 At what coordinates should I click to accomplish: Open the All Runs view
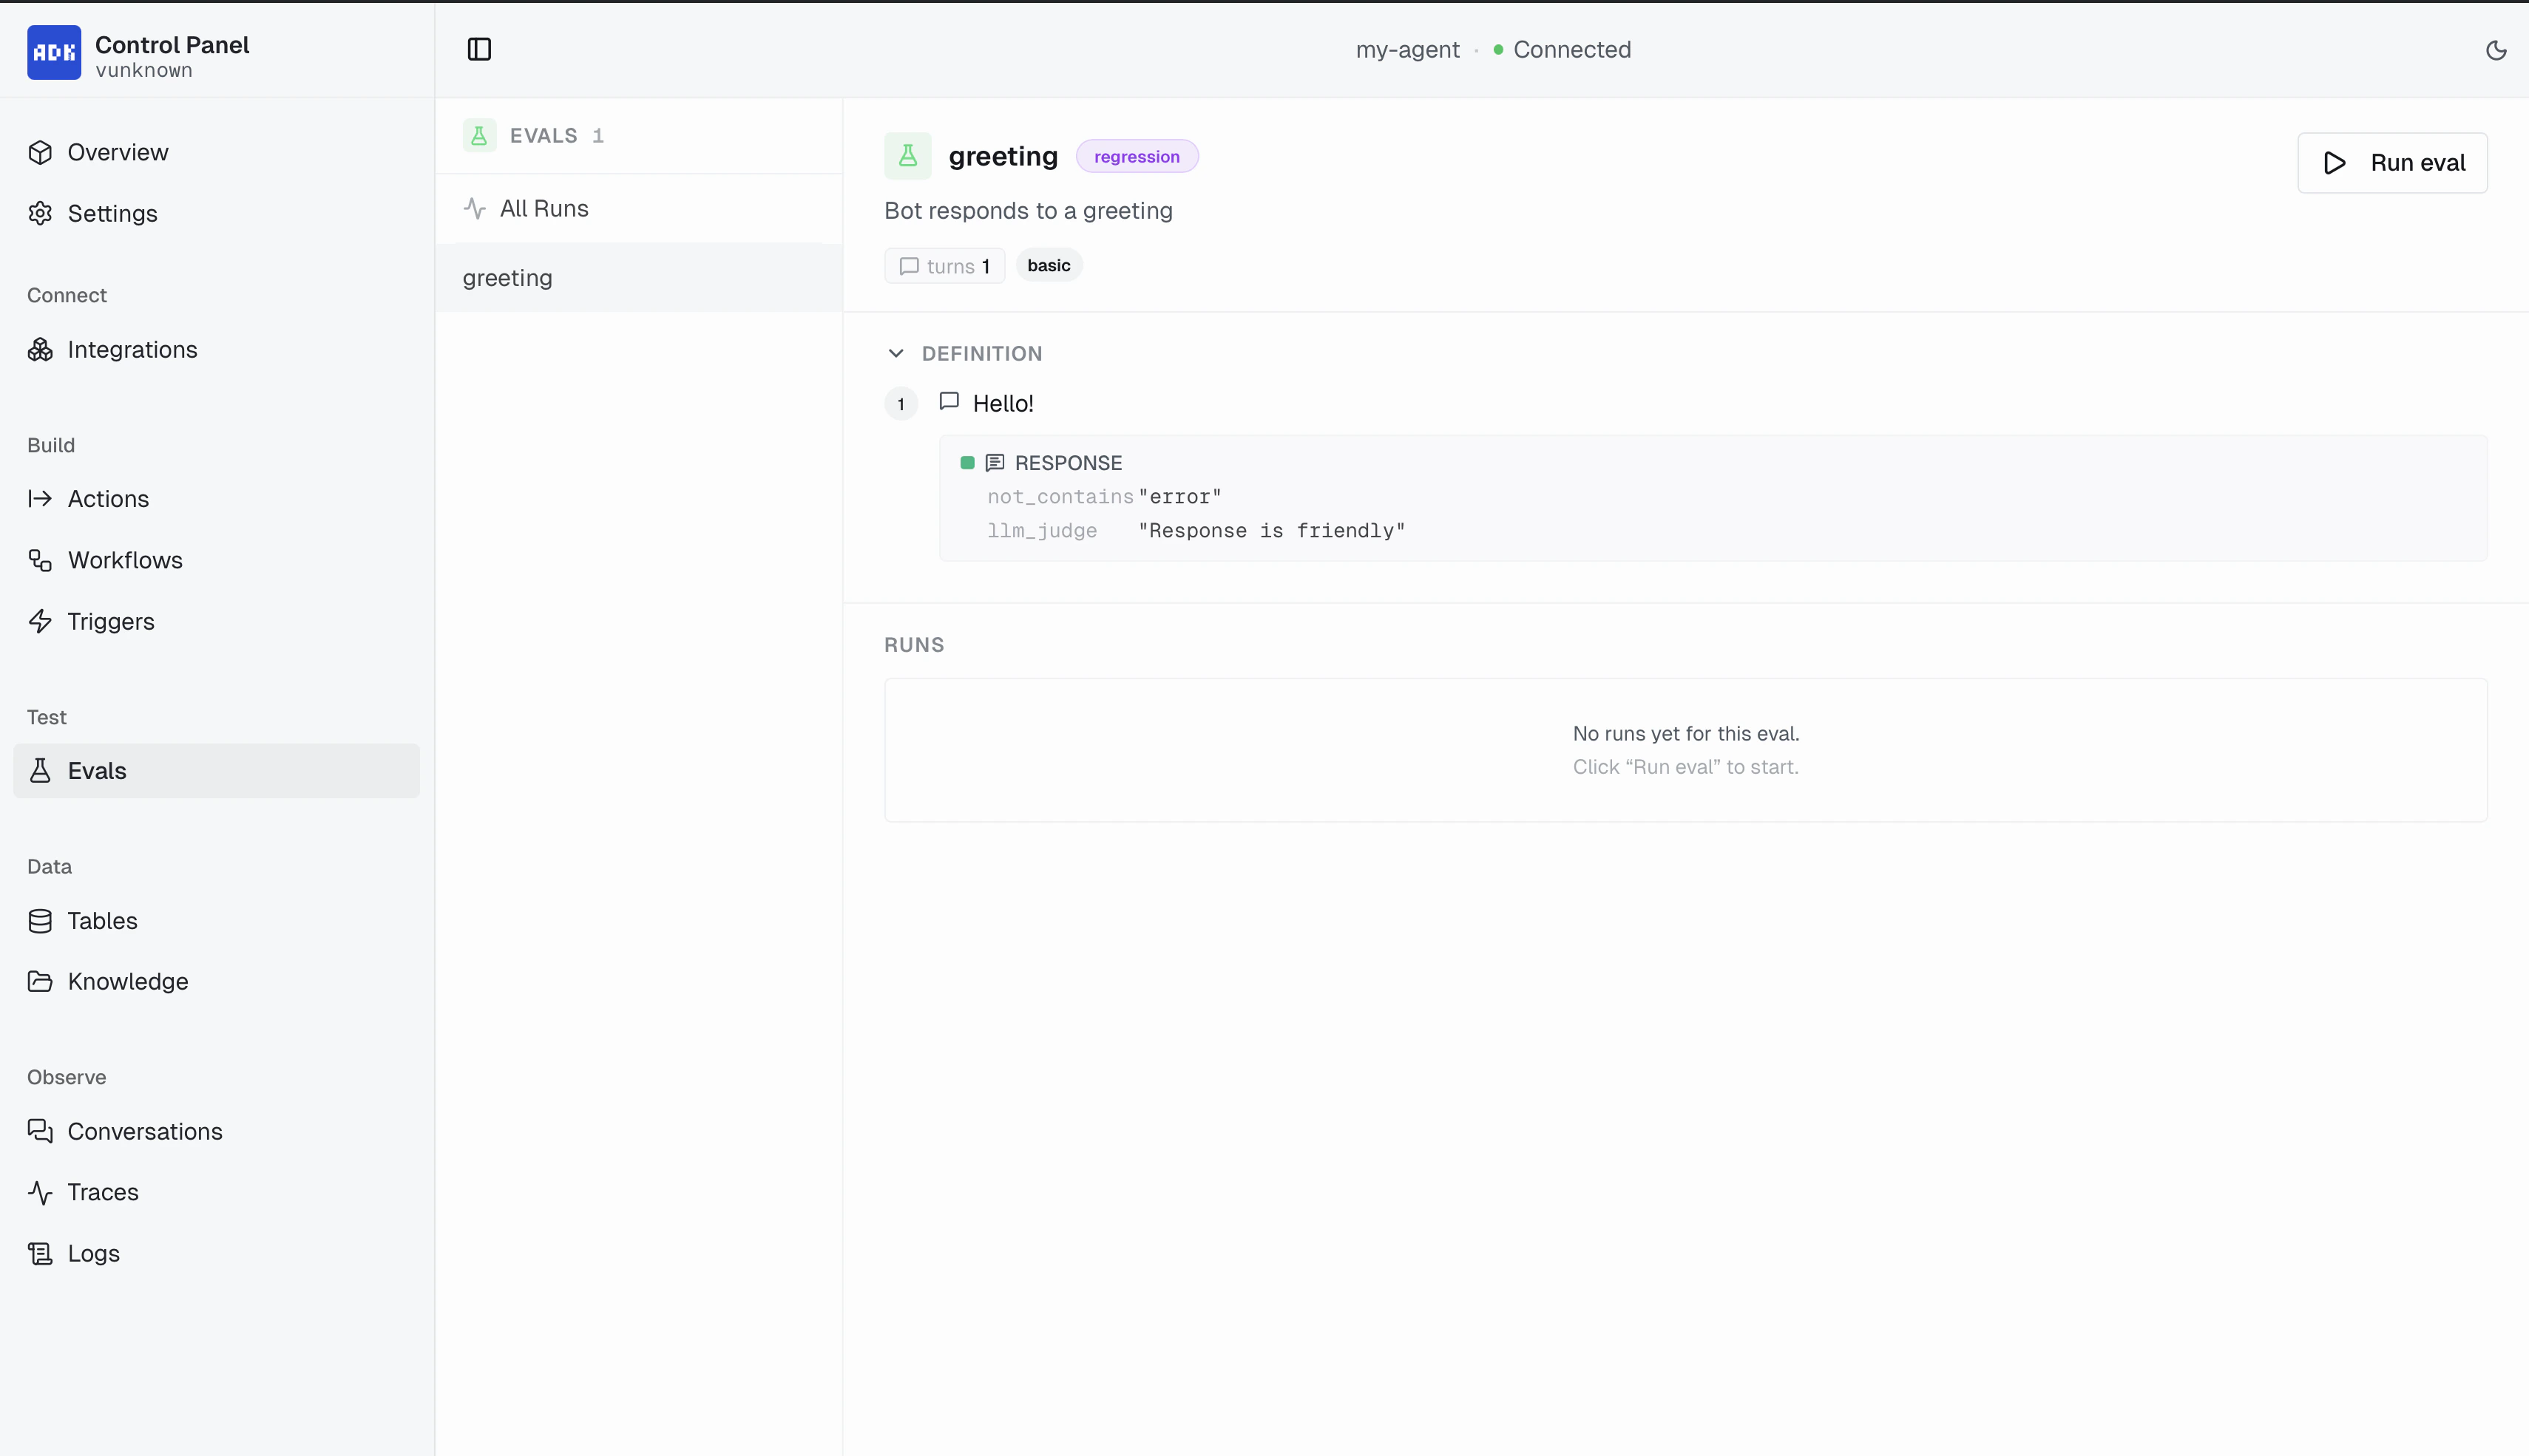[x=544, y=208]
